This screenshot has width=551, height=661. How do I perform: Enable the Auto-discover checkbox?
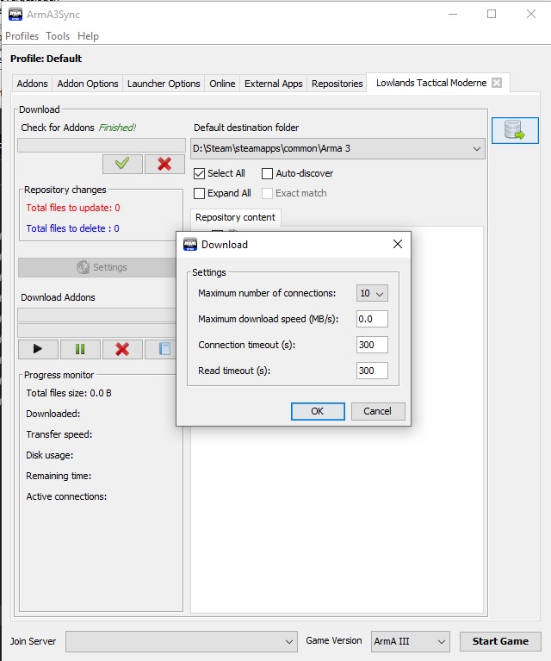pos(268,173)
